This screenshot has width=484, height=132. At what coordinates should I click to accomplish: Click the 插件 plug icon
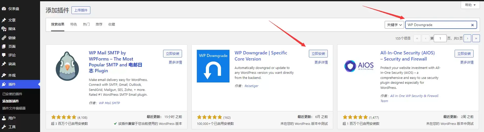click(4, 84)
